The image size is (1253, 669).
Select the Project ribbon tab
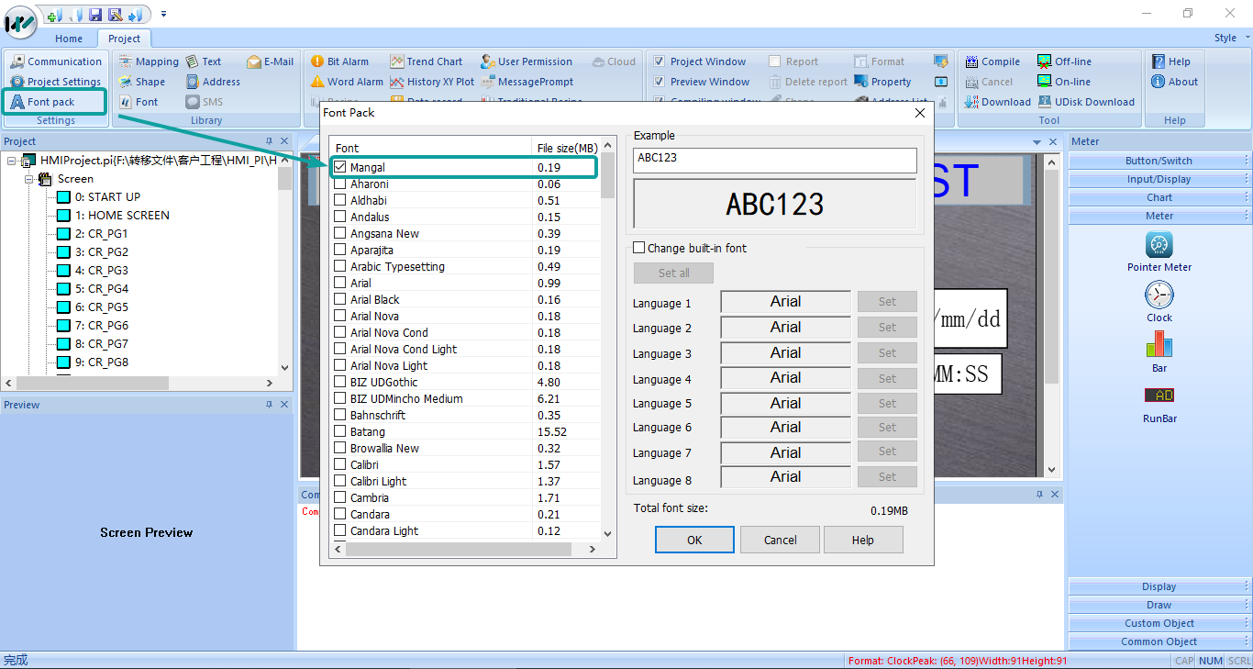click(125, 39)
